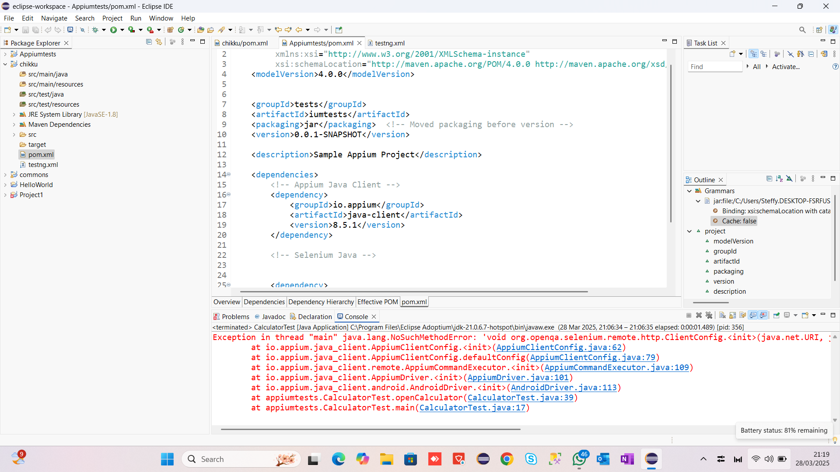The height and width of the screenshot is (472, 840).
Task: Click Link with Editor in Package Explorer
Action: pos(159,42)
